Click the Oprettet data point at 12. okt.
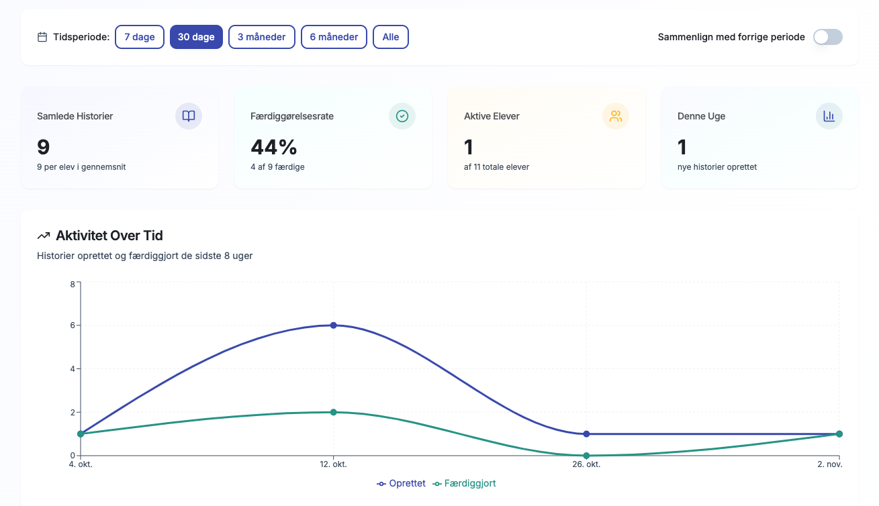879x506 pixels. [334, 325]
